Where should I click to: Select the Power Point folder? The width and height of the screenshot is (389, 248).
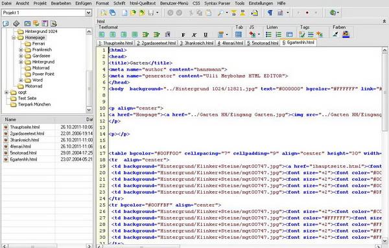pyautogui.click(x=43, y=74)
